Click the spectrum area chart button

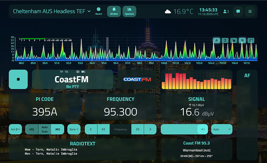click(234, 40)
